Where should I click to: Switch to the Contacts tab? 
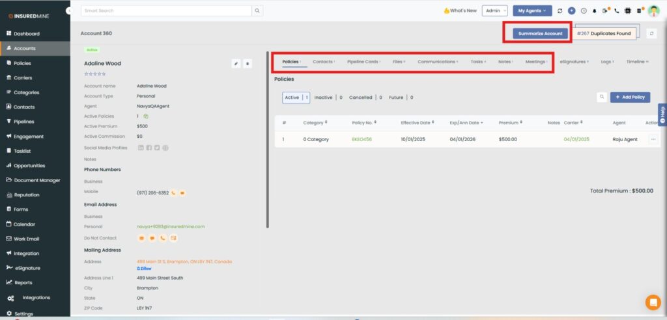323,62
